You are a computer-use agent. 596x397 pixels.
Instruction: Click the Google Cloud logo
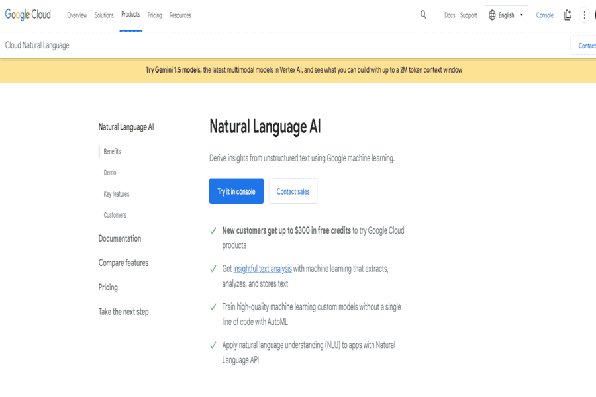click(x=28, y=15)
